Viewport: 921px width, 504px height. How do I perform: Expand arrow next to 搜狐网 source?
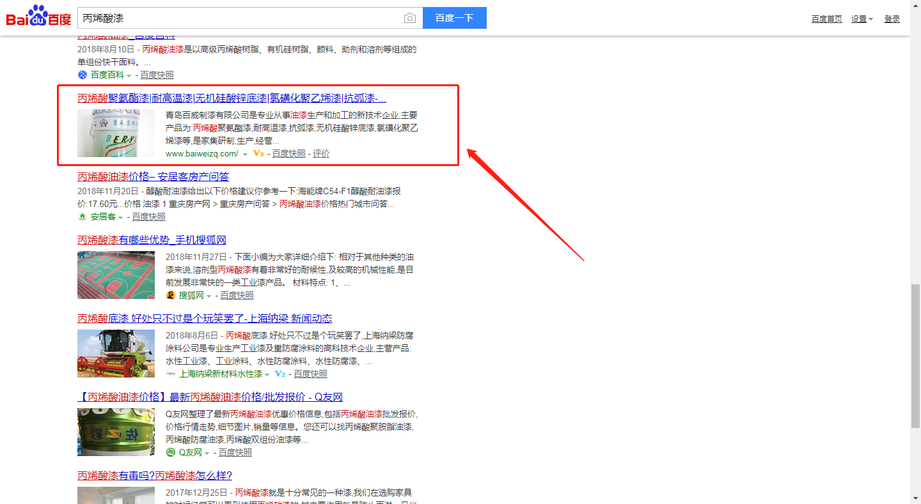coord(209,296)
